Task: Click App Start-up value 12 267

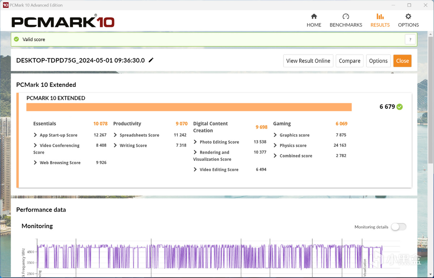Action: coord(100,135)
